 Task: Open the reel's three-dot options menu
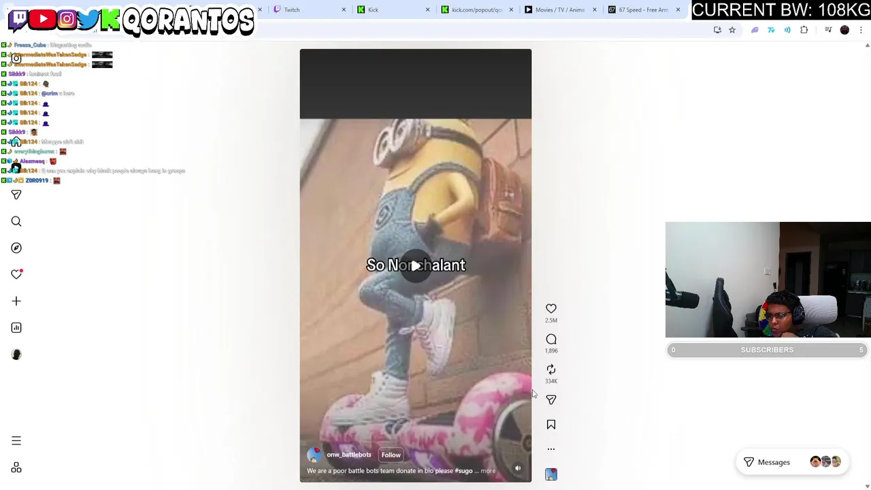point(551,449)
